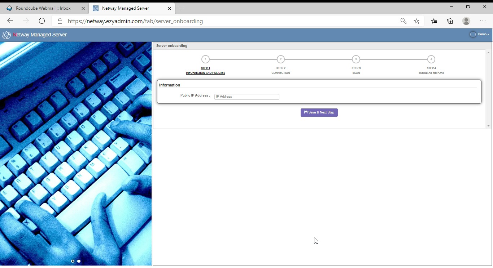Select the first carousel indicator dot

(x=73, y=261)
